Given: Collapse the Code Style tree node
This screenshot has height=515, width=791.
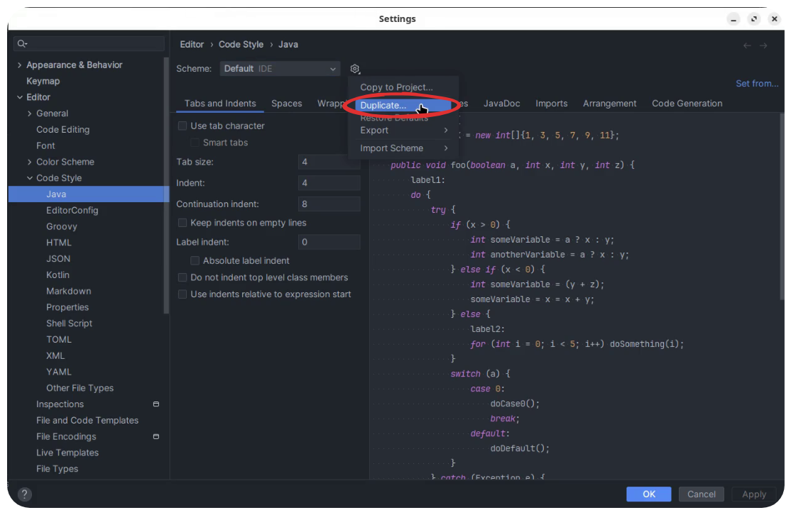Looking at the screenshot, I should 30,178.
